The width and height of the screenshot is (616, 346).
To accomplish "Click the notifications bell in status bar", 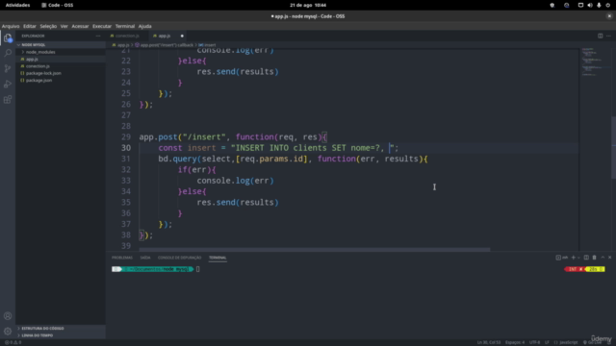I will [609, 342].
